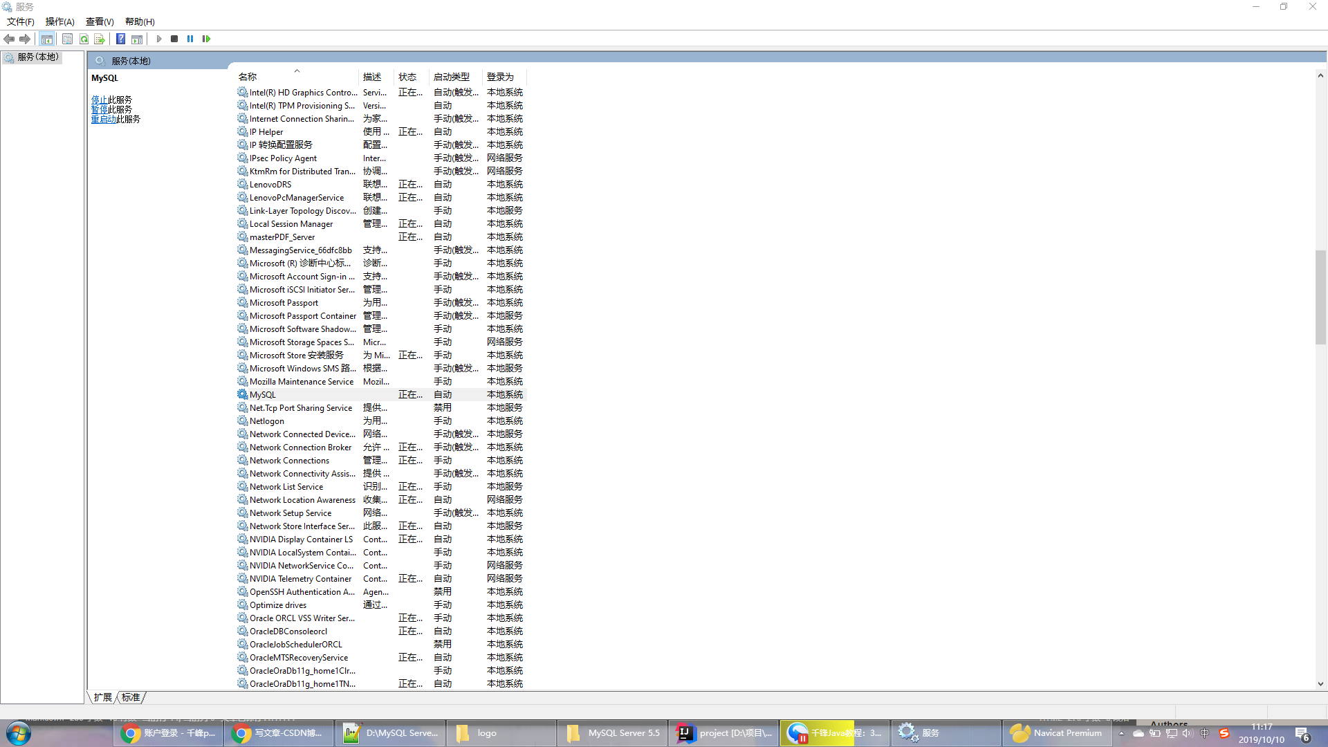This screenshot has height=747, width=1328.
Task: Click the 重启动 service link
Action: [103, 119]
